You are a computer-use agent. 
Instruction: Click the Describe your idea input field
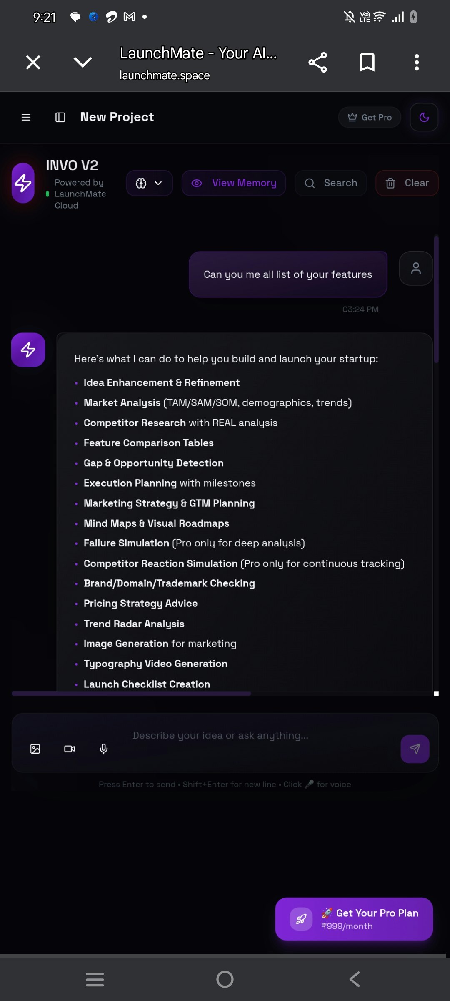point(221,735)
